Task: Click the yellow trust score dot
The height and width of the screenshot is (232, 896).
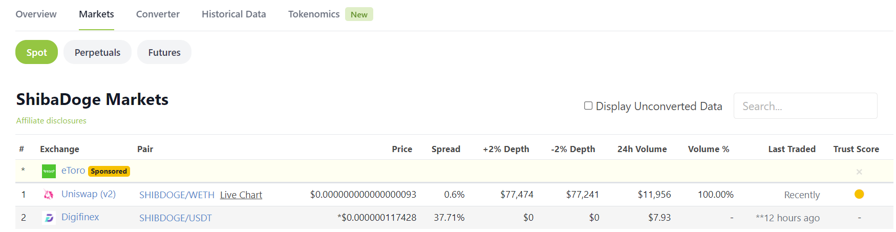Action: tap(859, 194)
